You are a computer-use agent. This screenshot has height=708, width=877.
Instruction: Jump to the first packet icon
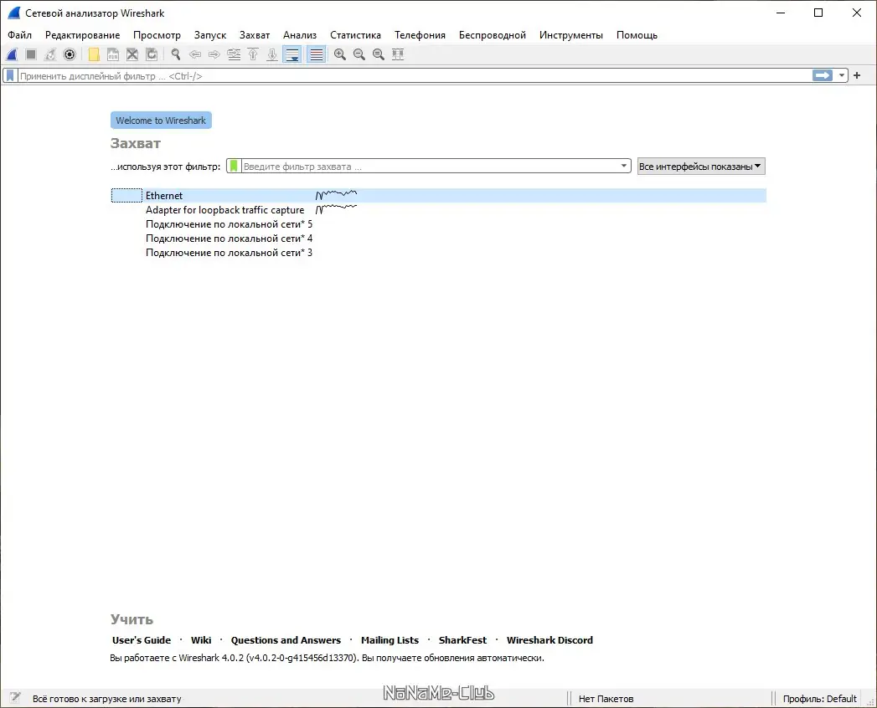click(253, 54)
